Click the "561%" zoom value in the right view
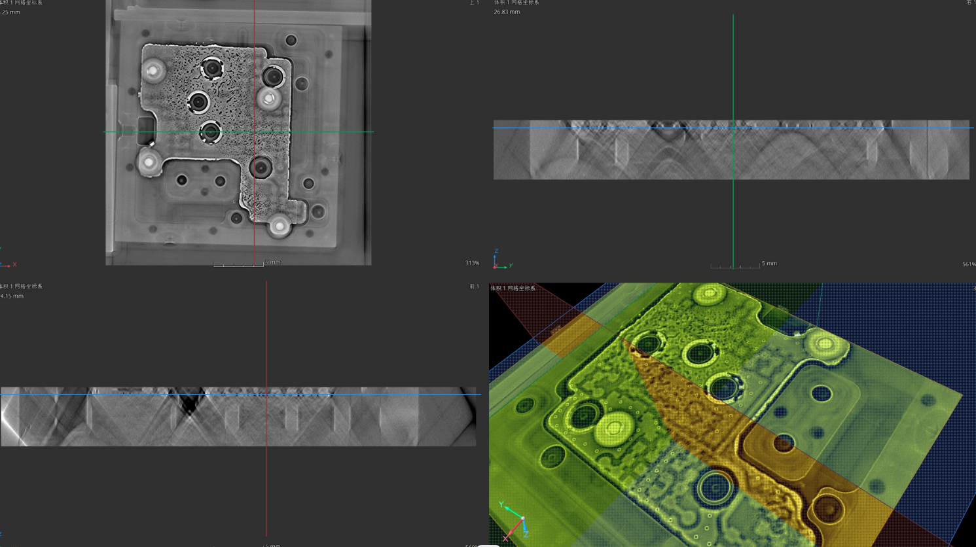Viewport: 976px width, 547px height. point(969,264)
